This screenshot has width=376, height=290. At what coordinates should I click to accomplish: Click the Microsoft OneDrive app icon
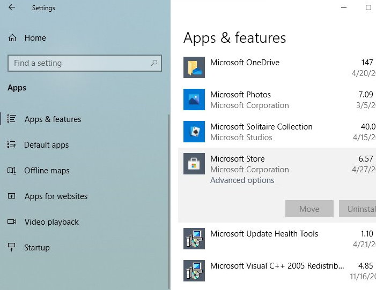click(x=194, y=67)
